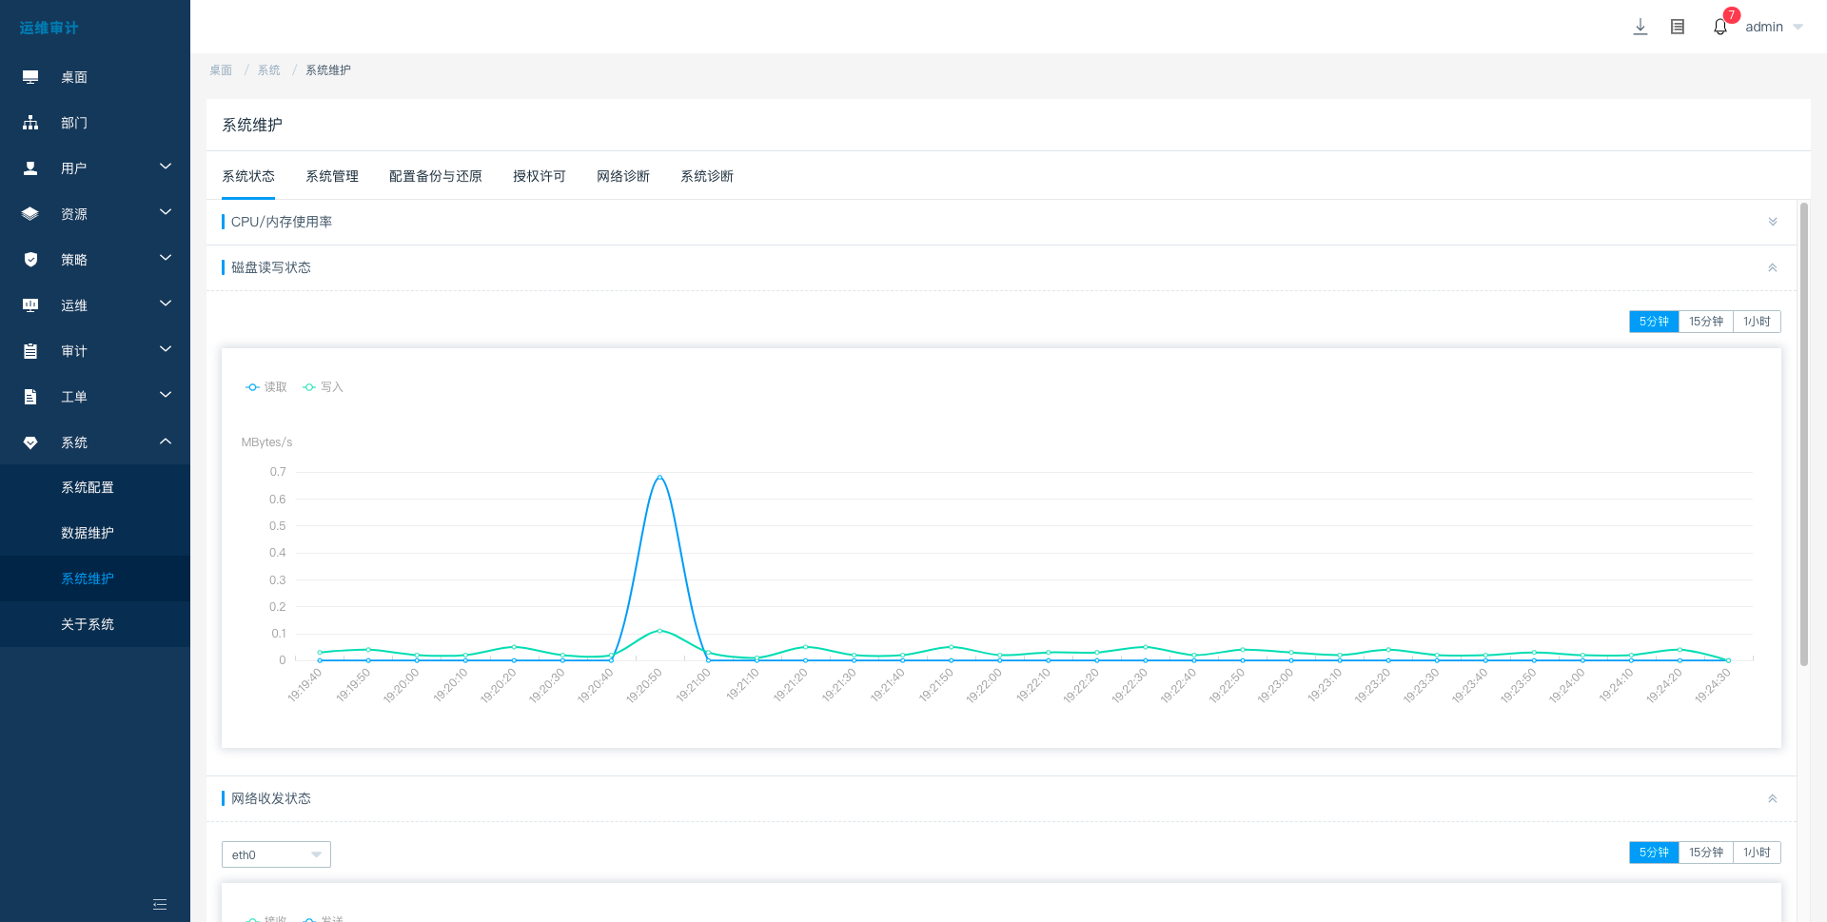Open 关于系统 submenu item
Screen dimensions: 1827x922
tap(95, 624)
